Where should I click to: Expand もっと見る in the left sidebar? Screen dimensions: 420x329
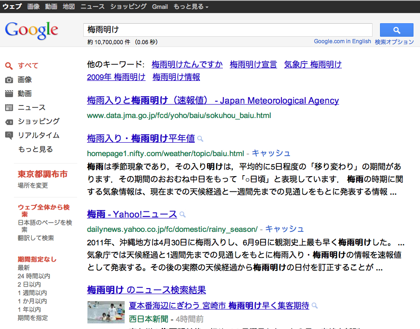click(x=35, y=149)
